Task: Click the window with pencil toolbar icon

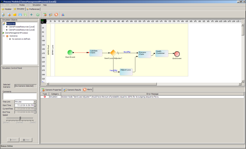Action: [x=51, y=14]
